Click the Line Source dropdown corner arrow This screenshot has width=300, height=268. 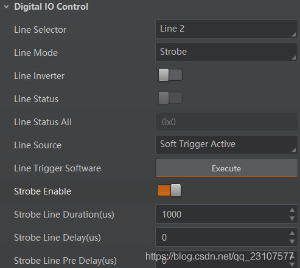click(294, 150)
